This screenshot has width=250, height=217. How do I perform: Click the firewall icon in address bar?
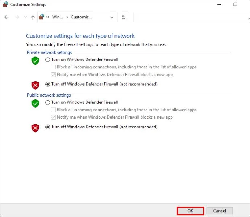click(42, 17)
